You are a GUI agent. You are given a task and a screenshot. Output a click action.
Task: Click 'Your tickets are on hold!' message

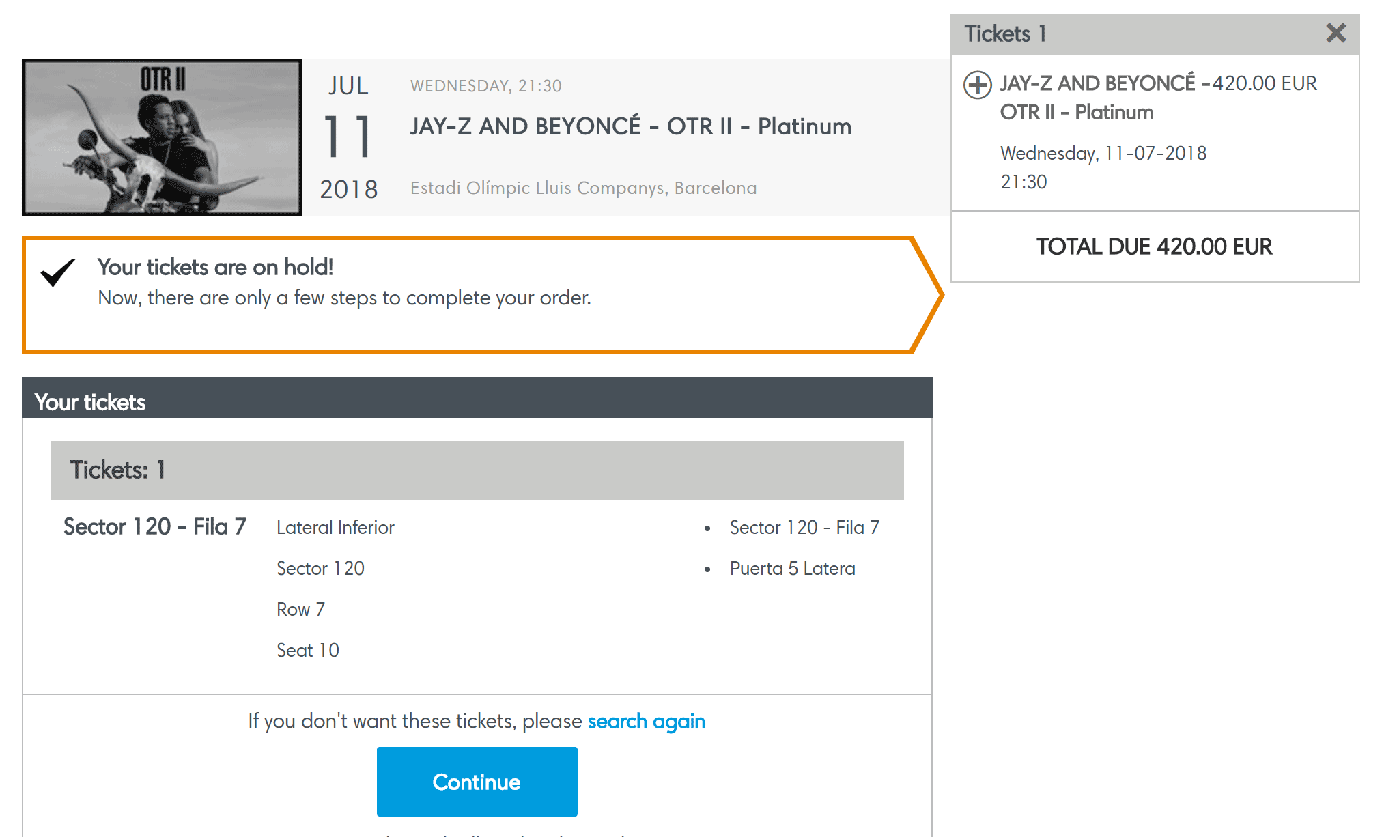215,267
